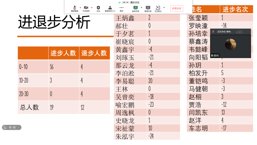Unmute the microphone (解除静音)
This screenshot has width=257, height=145.
(x=74, y=8)
